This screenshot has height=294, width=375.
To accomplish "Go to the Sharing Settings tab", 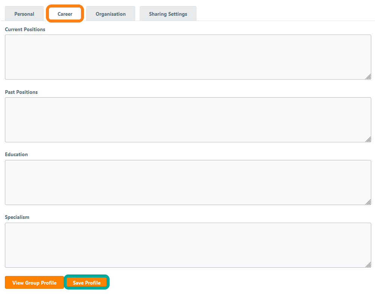I will pyautogui.click(x=168, y=14).
